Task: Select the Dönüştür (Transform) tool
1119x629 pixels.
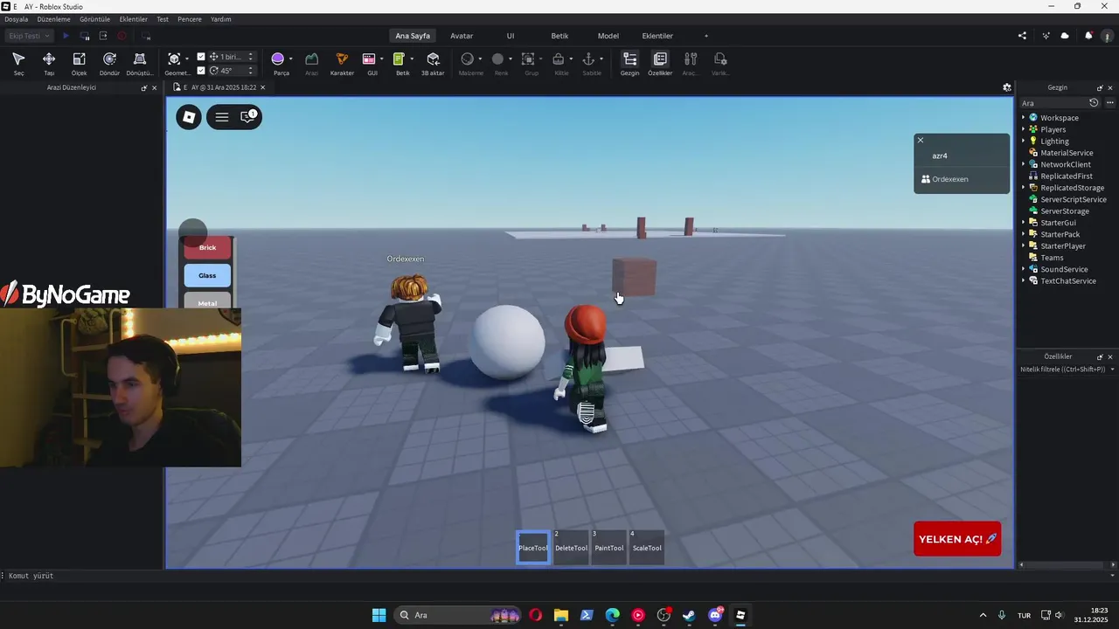Action: tap(140, 63)
